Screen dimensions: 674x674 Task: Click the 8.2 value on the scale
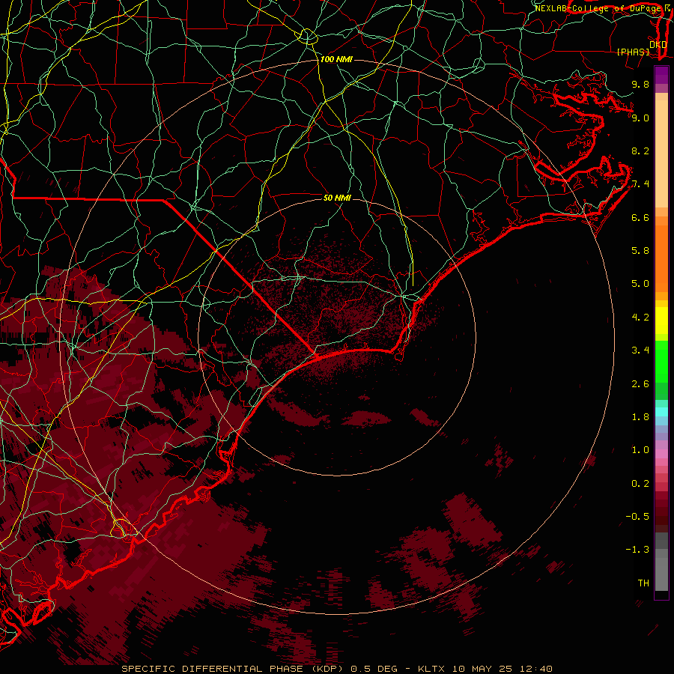pyautogui.click(x=640, y=151)
